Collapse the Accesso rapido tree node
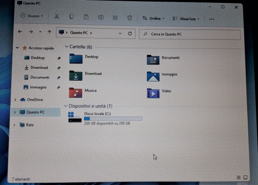The width and height of the screenshot is (258, 185). click(x=17, y=48)
